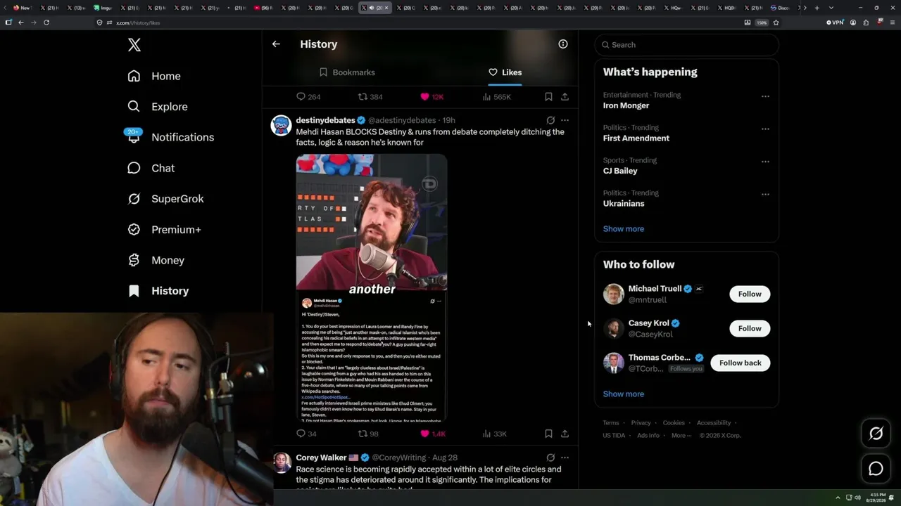
Task: Open the CJ Bailey trending topic
Action: click(620, 171)
